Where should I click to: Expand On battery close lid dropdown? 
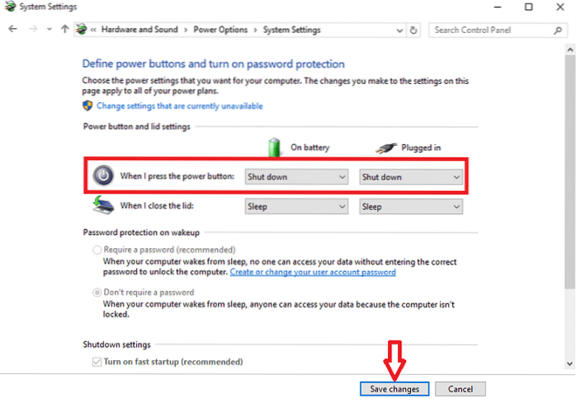tap(296, 207)
